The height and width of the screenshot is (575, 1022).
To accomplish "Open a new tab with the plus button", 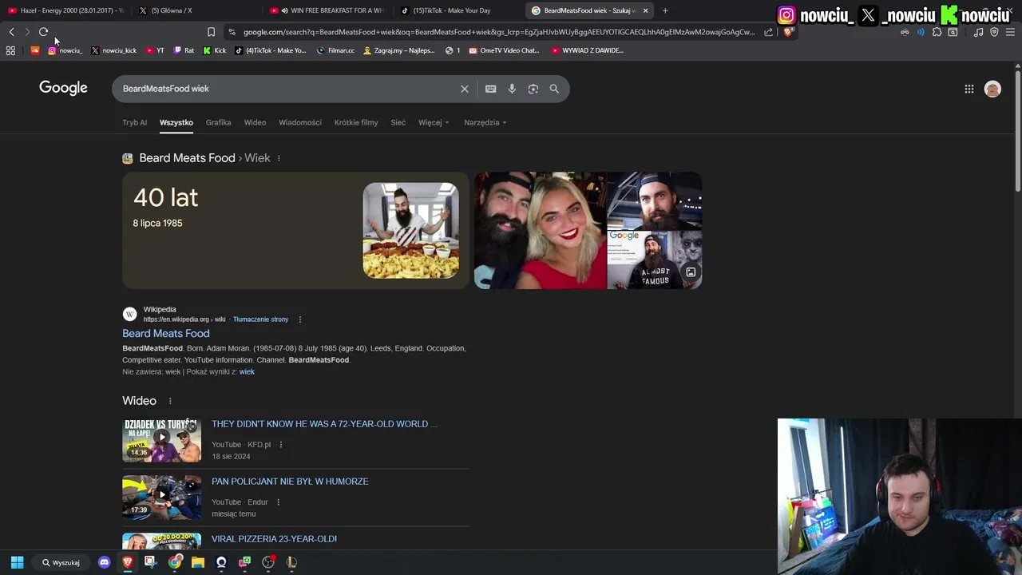I will click(x=665, y=10).
